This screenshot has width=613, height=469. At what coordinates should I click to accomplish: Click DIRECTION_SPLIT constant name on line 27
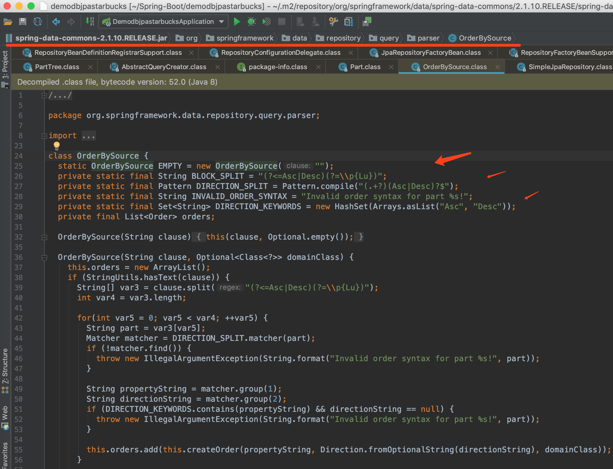[x=232, y=186]
